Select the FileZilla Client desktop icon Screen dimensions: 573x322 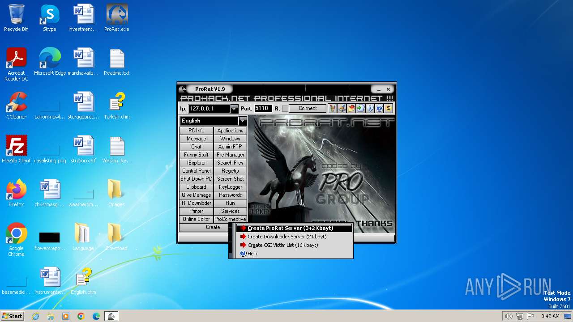(16, 150)
